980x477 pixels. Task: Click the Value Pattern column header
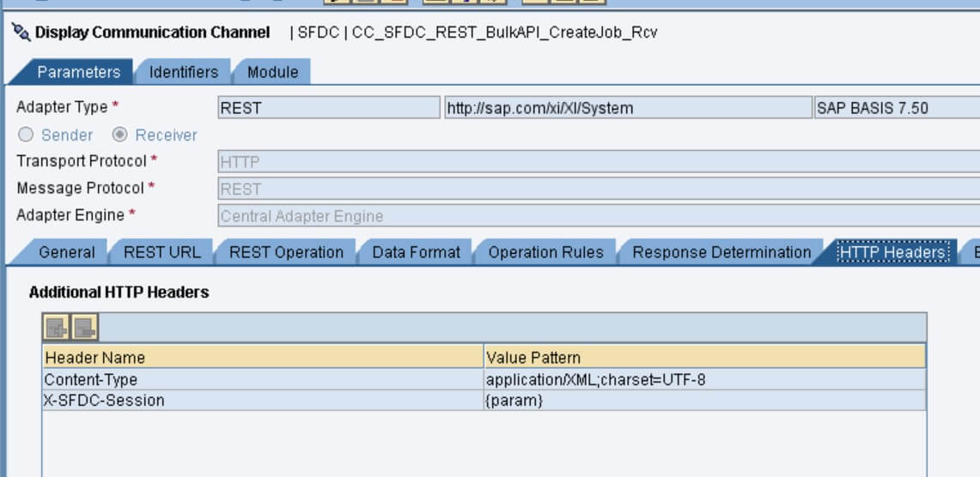[704, 357]
